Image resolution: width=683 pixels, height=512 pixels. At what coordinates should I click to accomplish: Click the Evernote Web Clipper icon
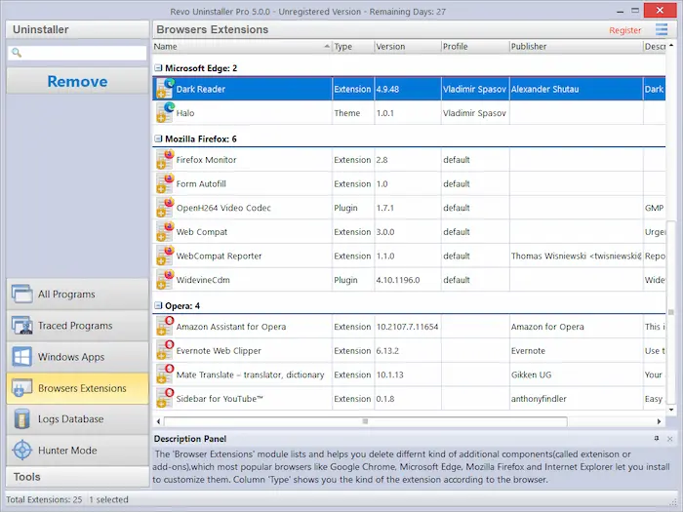click(x=165, y=350)
